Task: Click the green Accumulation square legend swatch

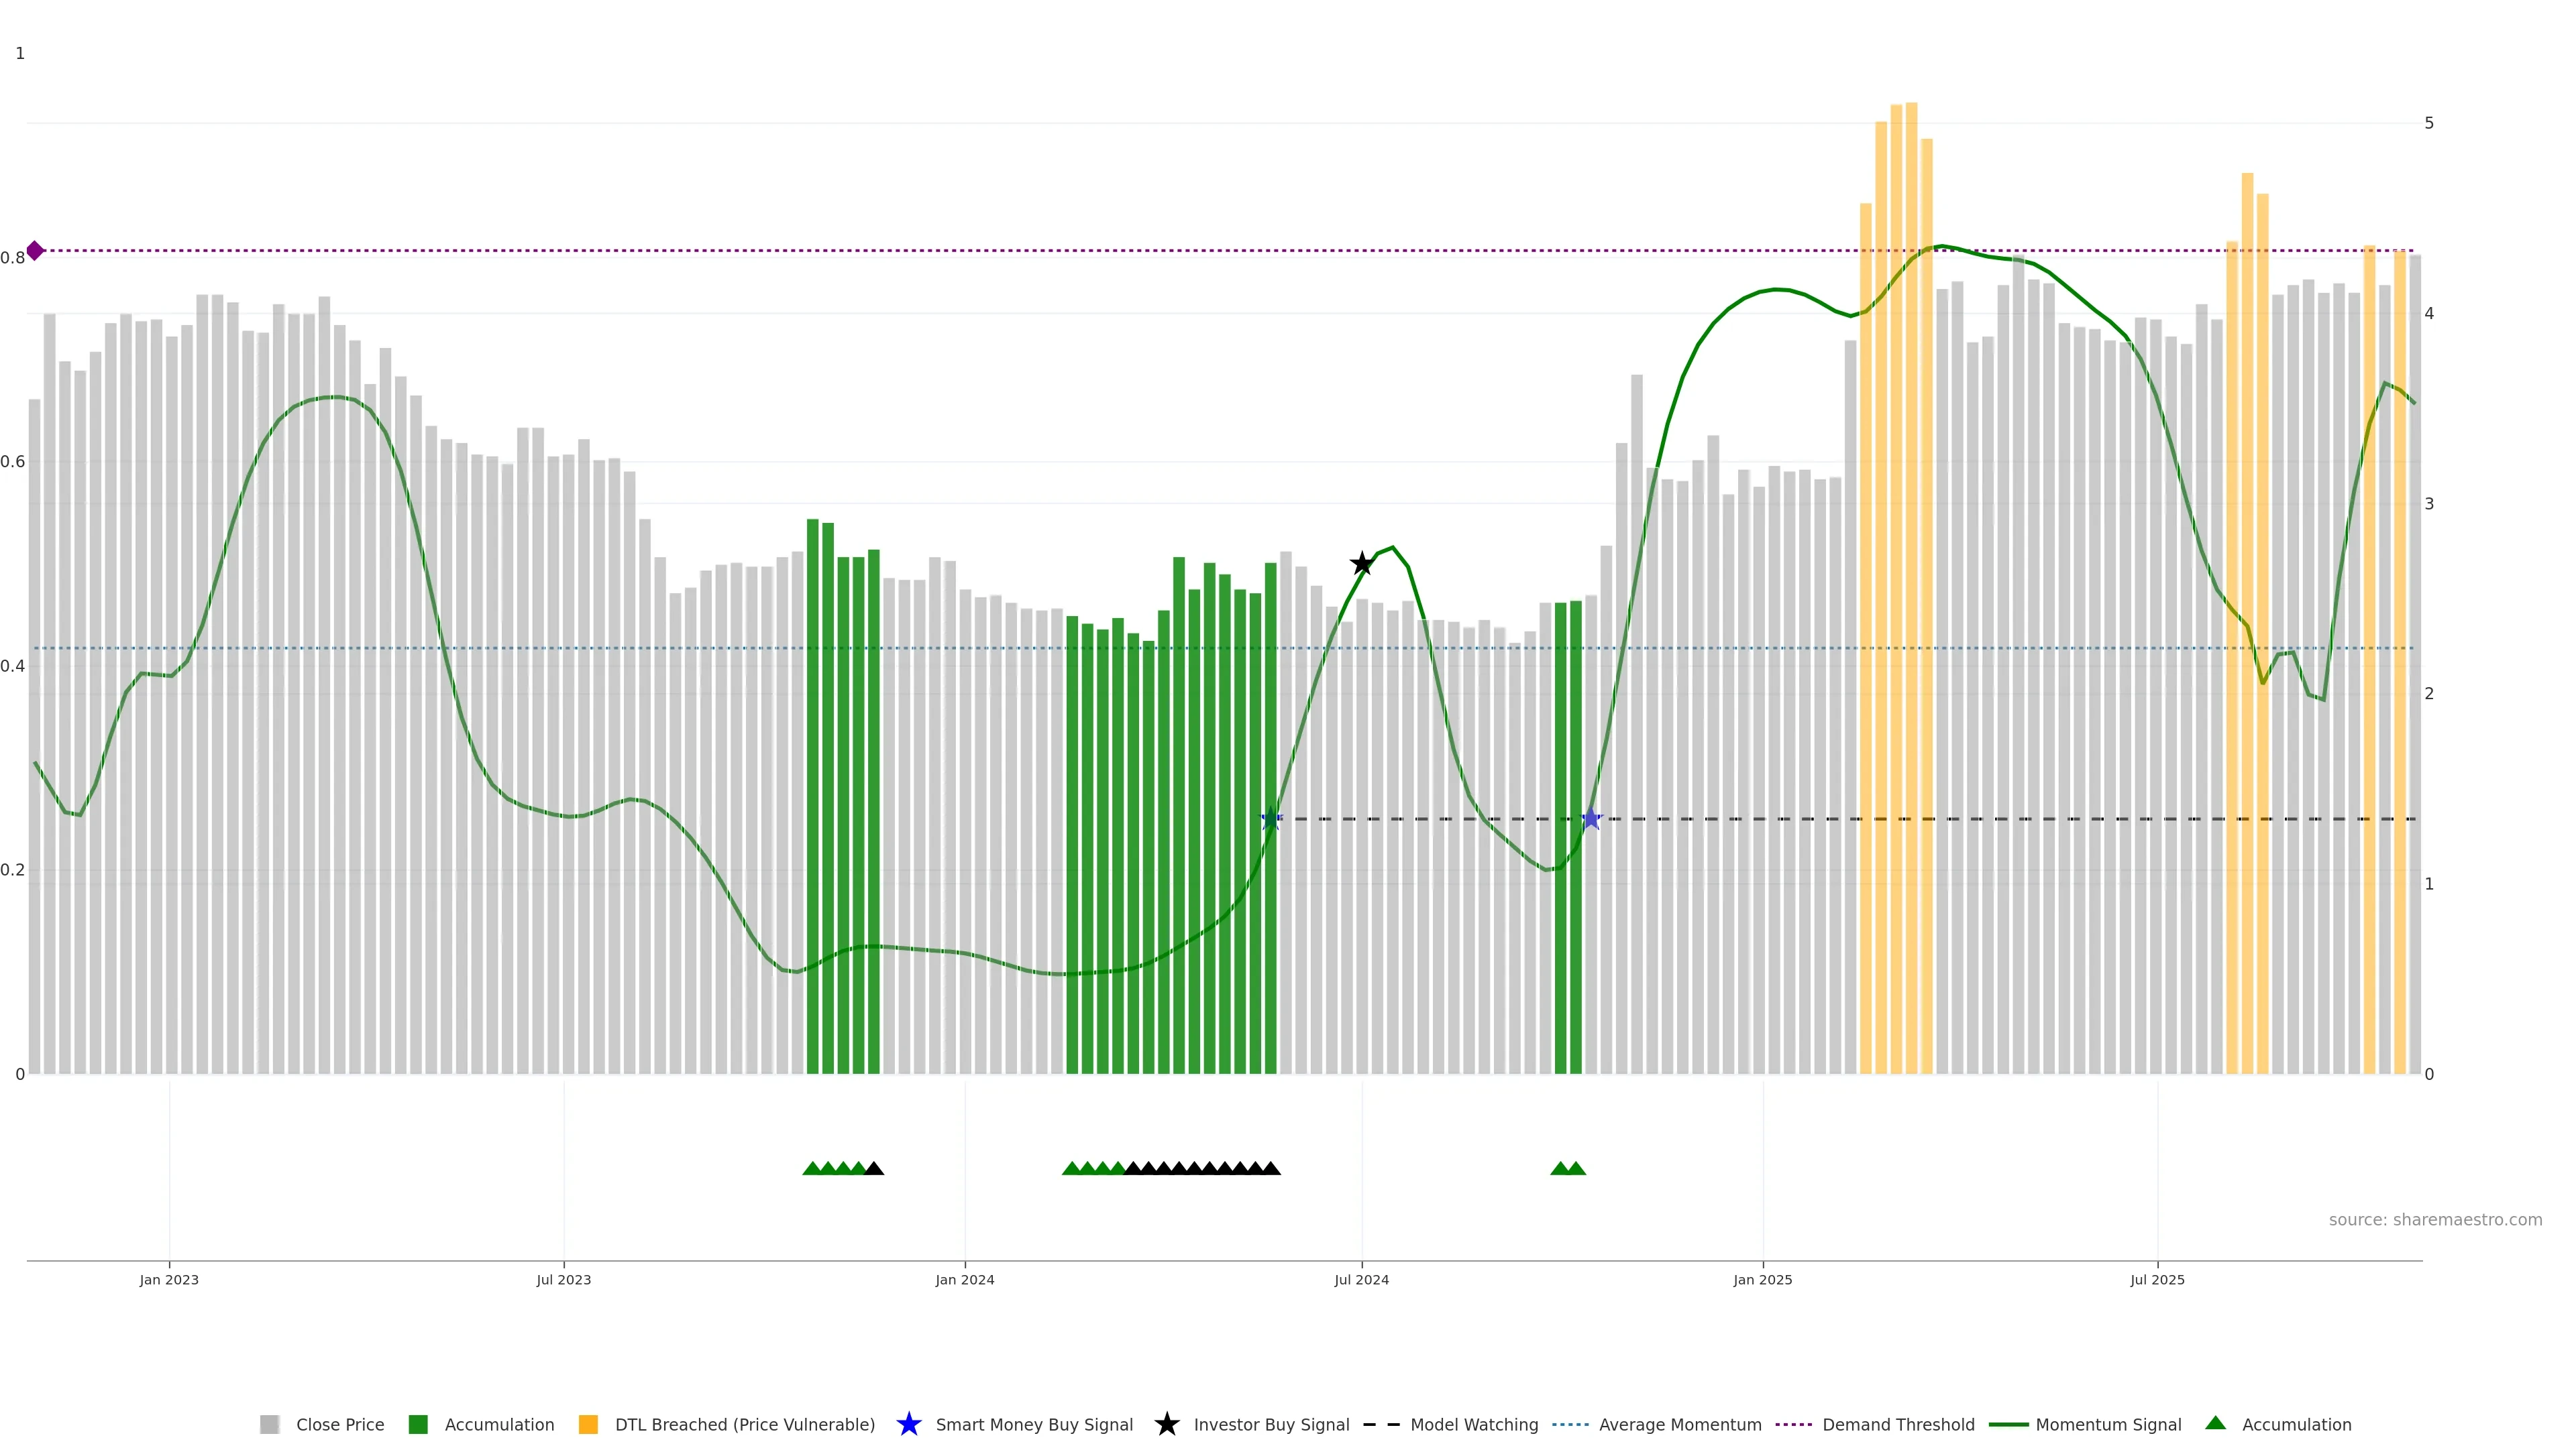Action: (x=418, y=1425)
